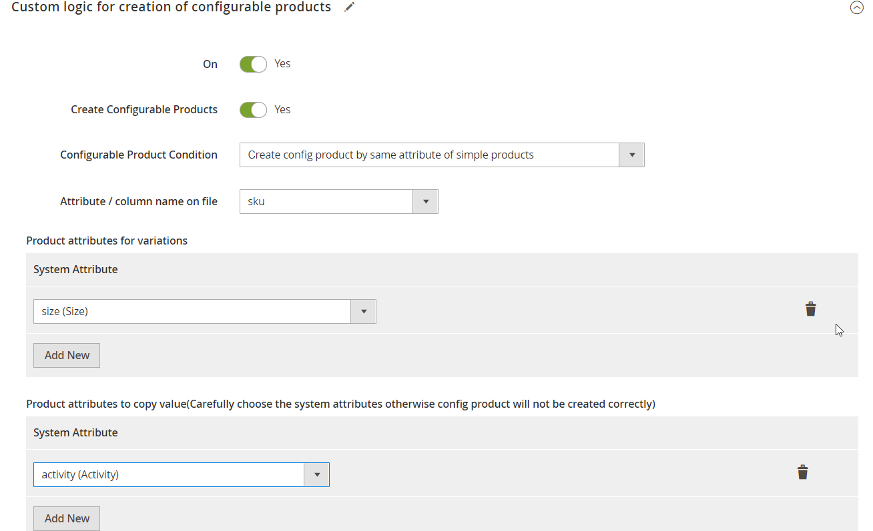873x531 pixels.
Task: Click Add New under attributes to copy value
Action: [67, 518]
